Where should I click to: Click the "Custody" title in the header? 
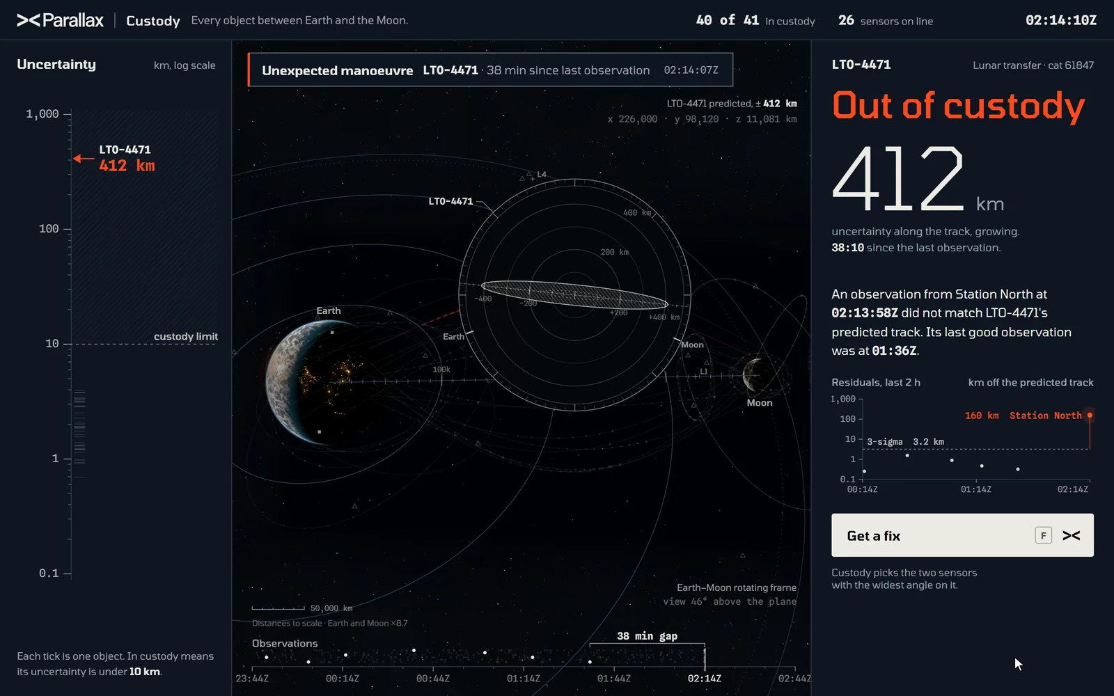click(x=153, y=21)
